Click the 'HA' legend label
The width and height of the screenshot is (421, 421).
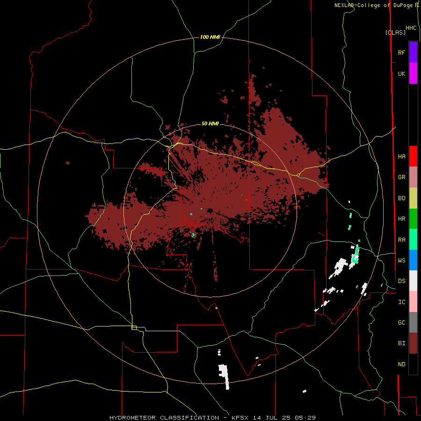(401, 157)
